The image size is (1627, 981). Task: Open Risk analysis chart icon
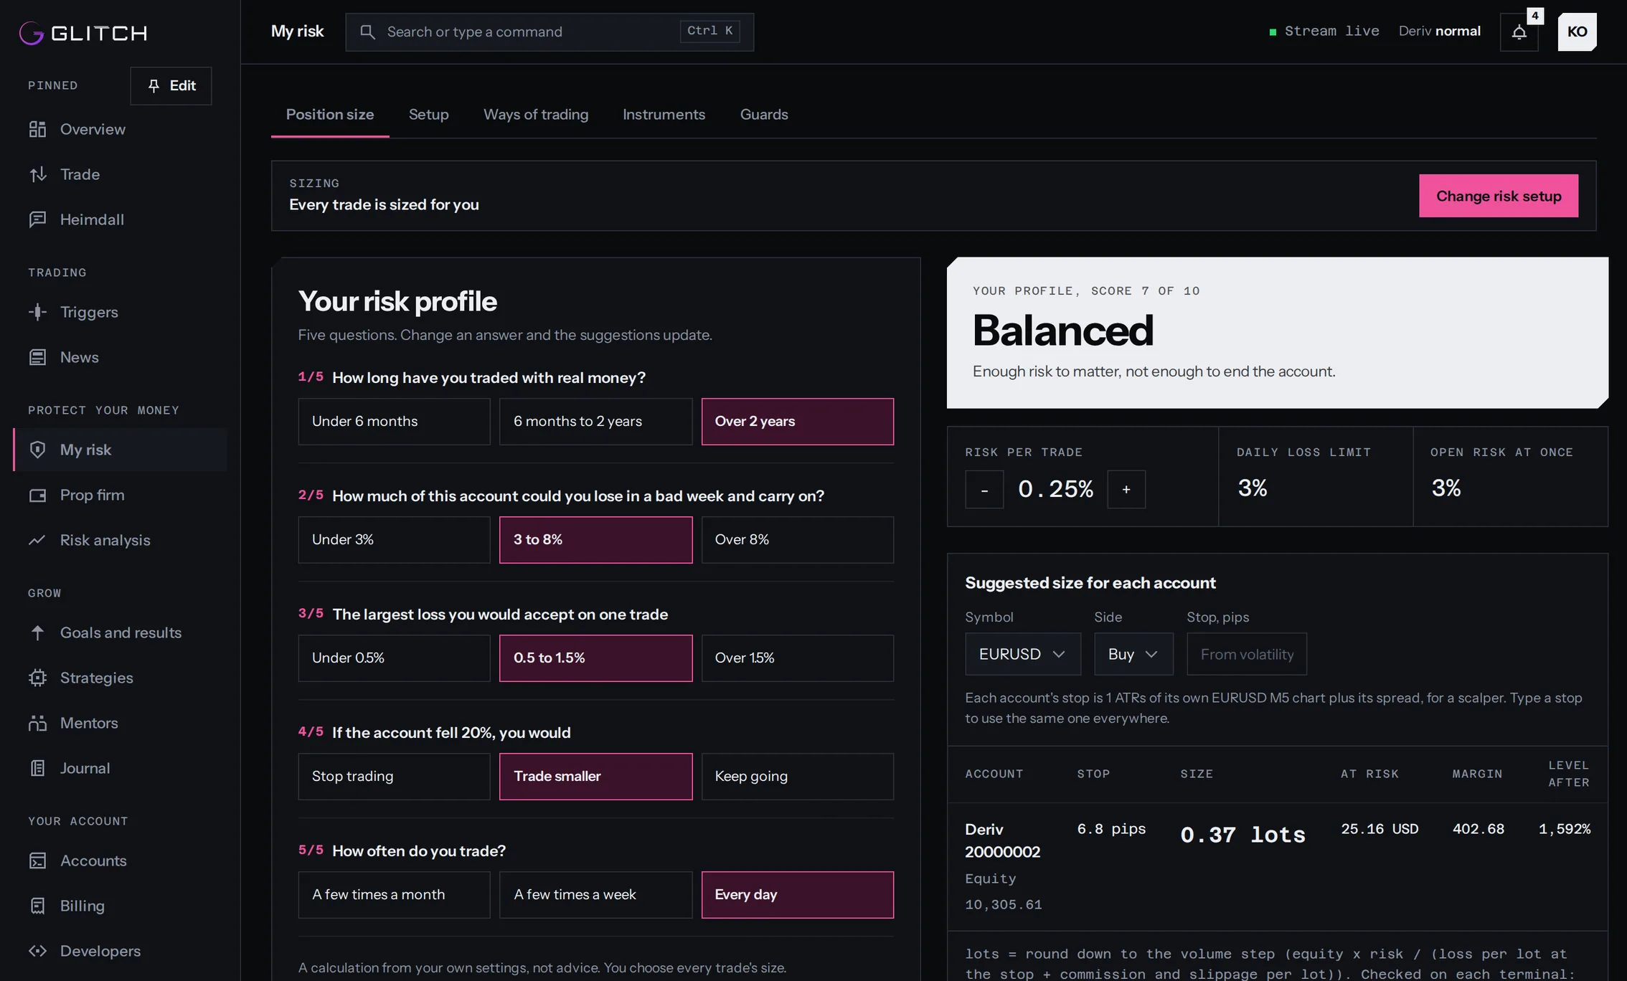(x=37, y=540)
